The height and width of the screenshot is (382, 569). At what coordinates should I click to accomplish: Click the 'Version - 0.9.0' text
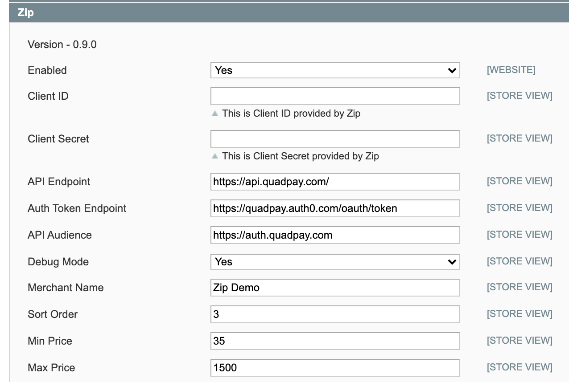tap(62, 45)
